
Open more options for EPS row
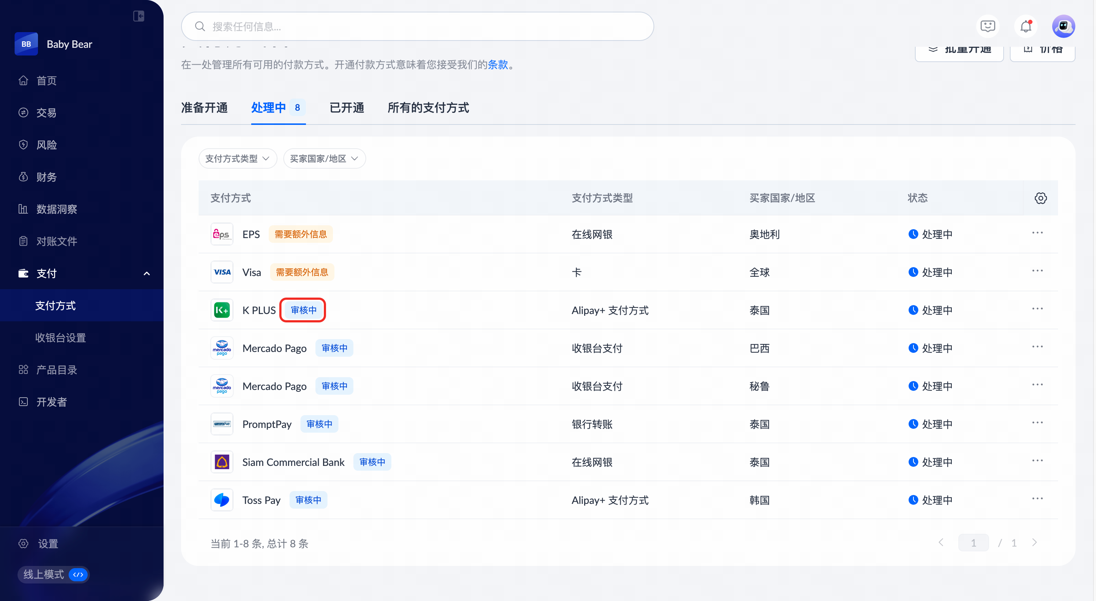1037,233
